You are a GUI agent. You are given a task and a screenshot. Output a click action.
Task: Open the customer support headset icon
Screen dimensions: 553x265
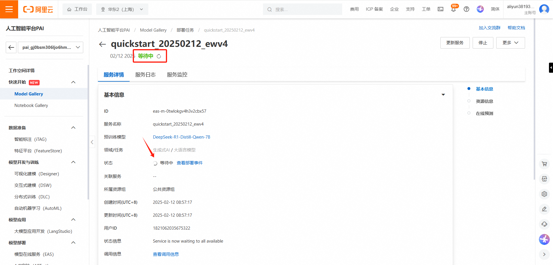(x=544, y=224)
